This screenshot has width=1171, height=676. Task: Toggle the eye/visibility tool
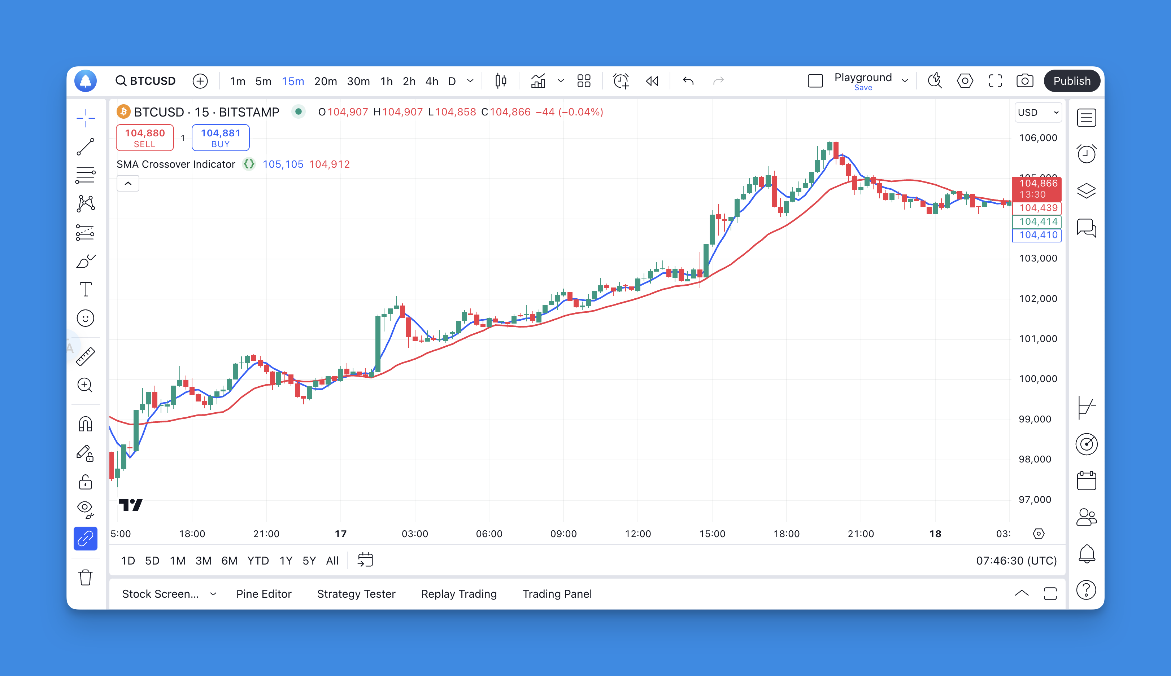point(86,507)
